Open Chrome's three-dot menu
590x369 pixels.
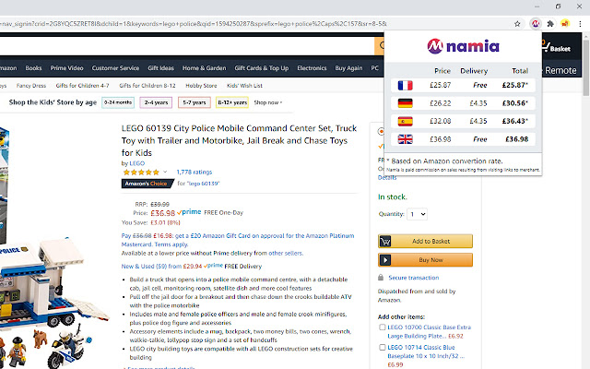580,24
